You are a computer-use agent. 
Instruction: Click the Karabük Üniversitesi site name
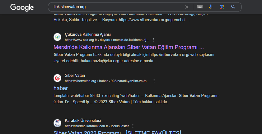[x=83, y=121]
